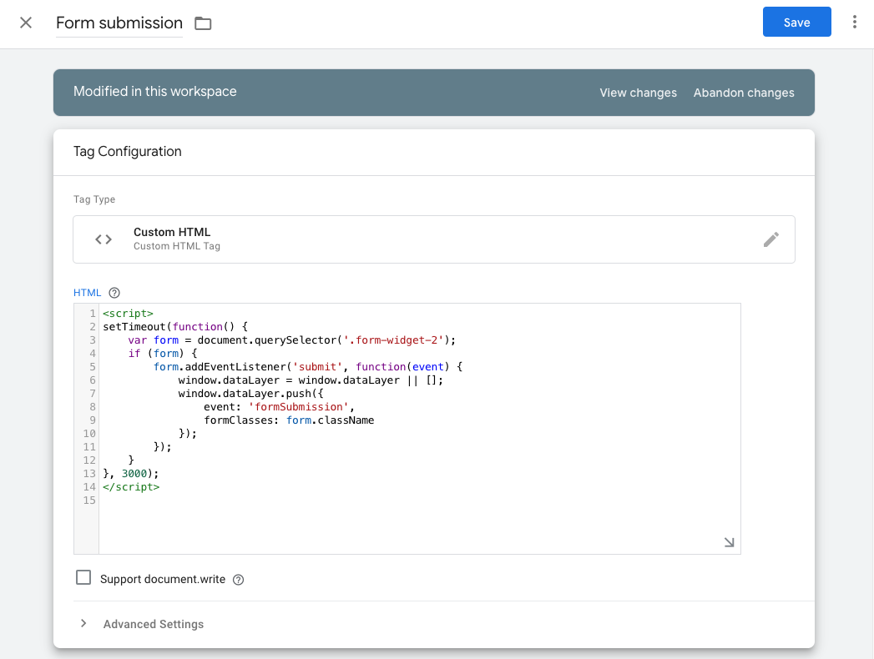The image size is (874, 659).
Task: Select the Custom HTML tag type row
Action: point(433,239)
